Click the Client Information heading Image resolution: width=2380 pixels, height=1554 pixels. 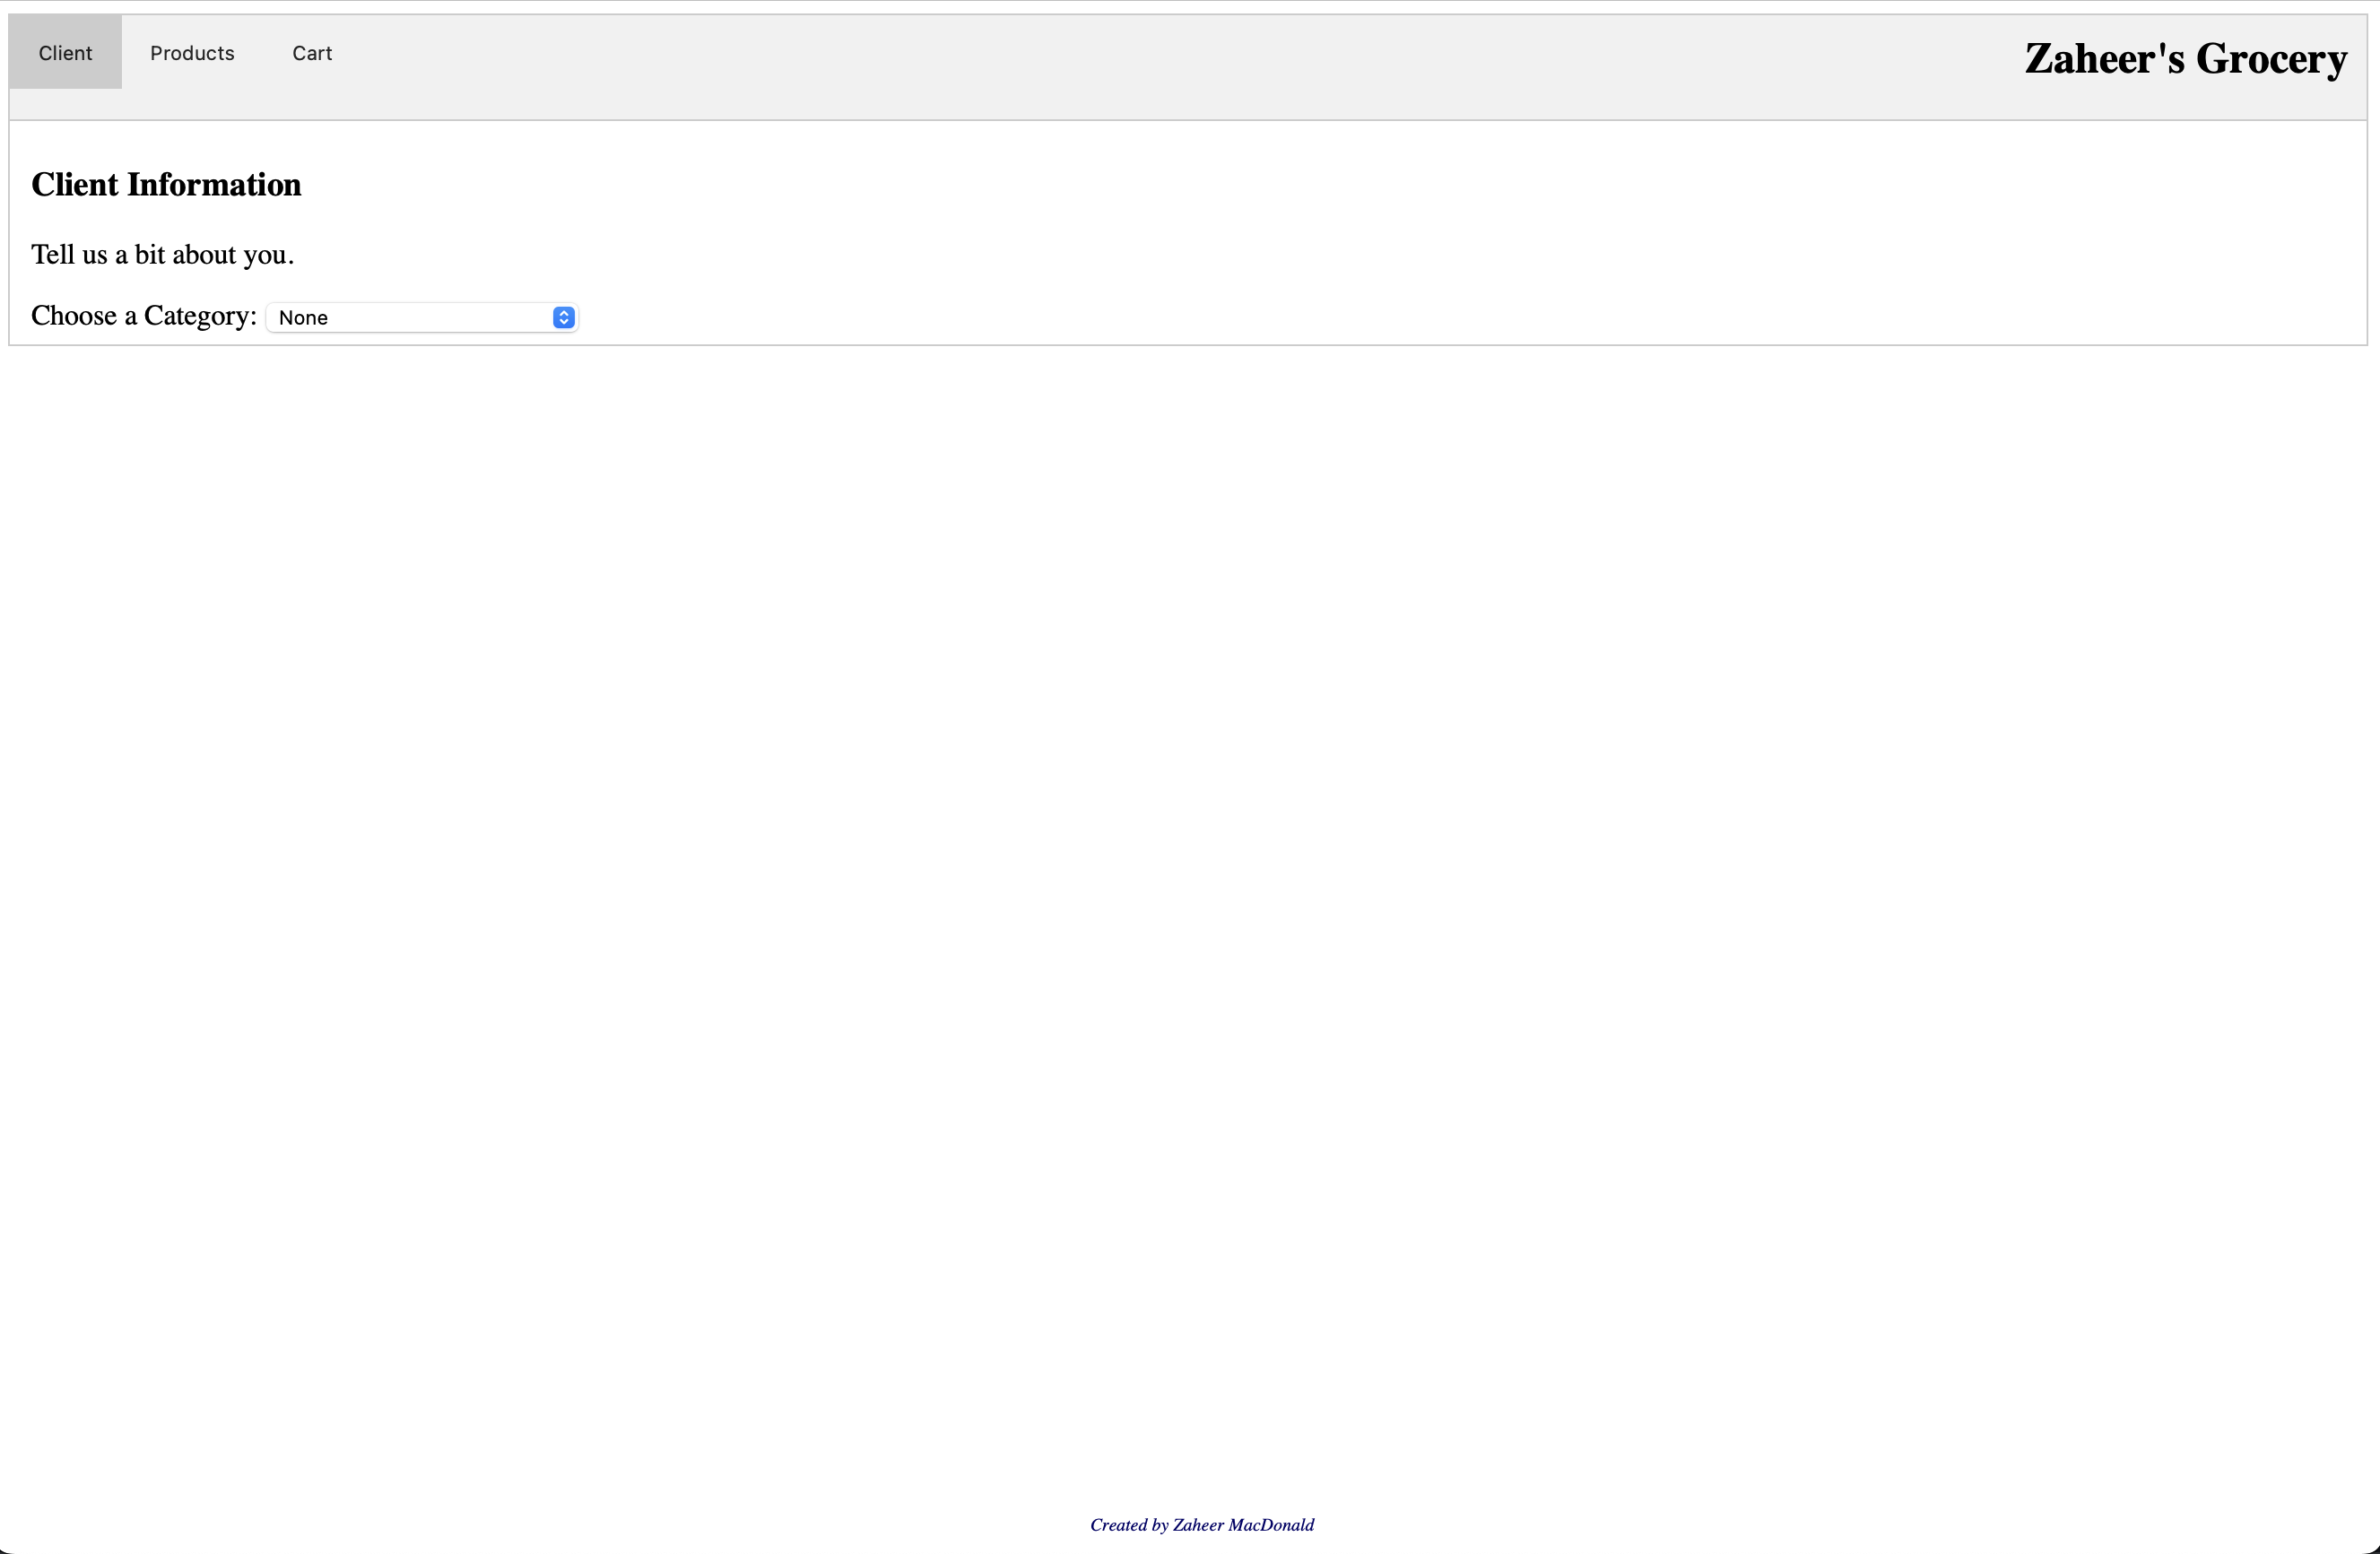(x=166, y=185)
